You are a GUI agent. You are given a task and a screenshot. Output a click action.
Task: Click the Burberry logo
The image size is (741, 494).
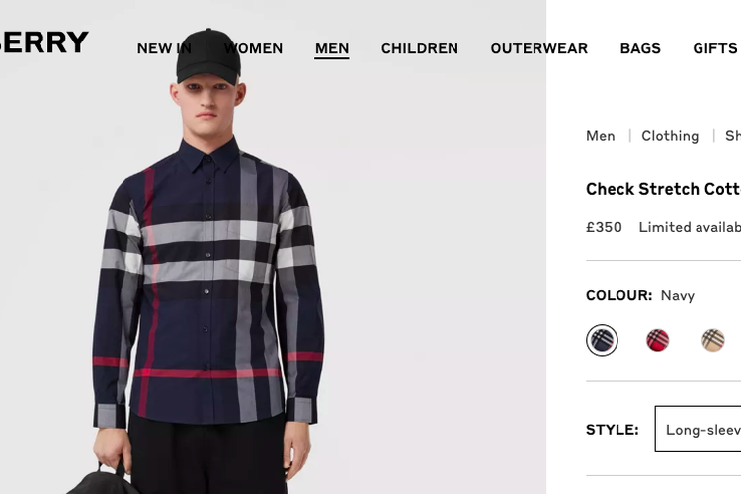[43, 42]
